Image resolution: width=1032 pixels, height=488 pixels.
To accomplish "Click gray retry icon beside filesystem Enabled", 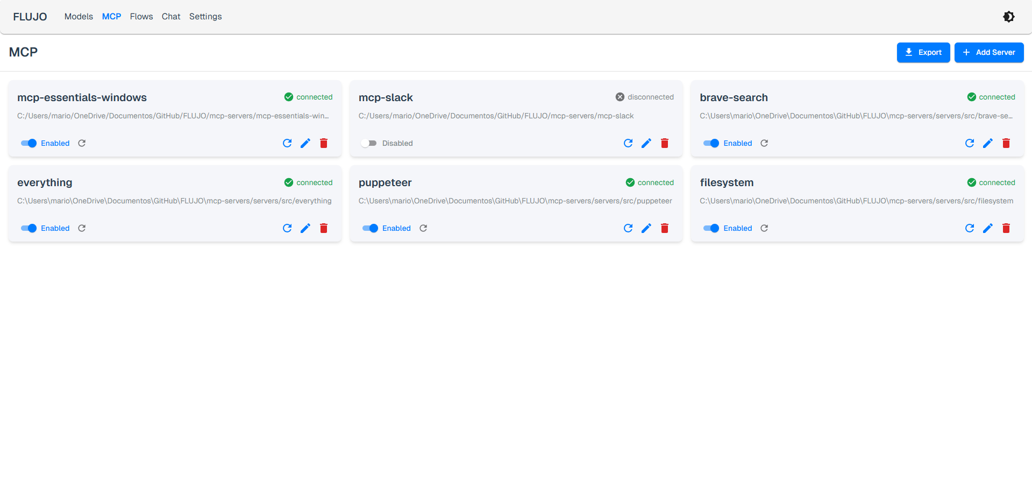I will [764, 228].
